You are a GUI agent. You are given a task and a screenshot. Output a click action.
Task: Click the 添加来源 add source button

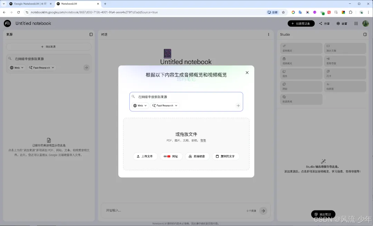pyautogui.click(x=49, y=47)
